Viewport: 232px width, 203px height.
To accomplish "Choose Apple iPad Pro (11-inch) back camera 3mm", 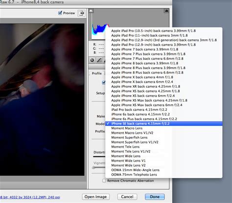I will tap(164, 35).
